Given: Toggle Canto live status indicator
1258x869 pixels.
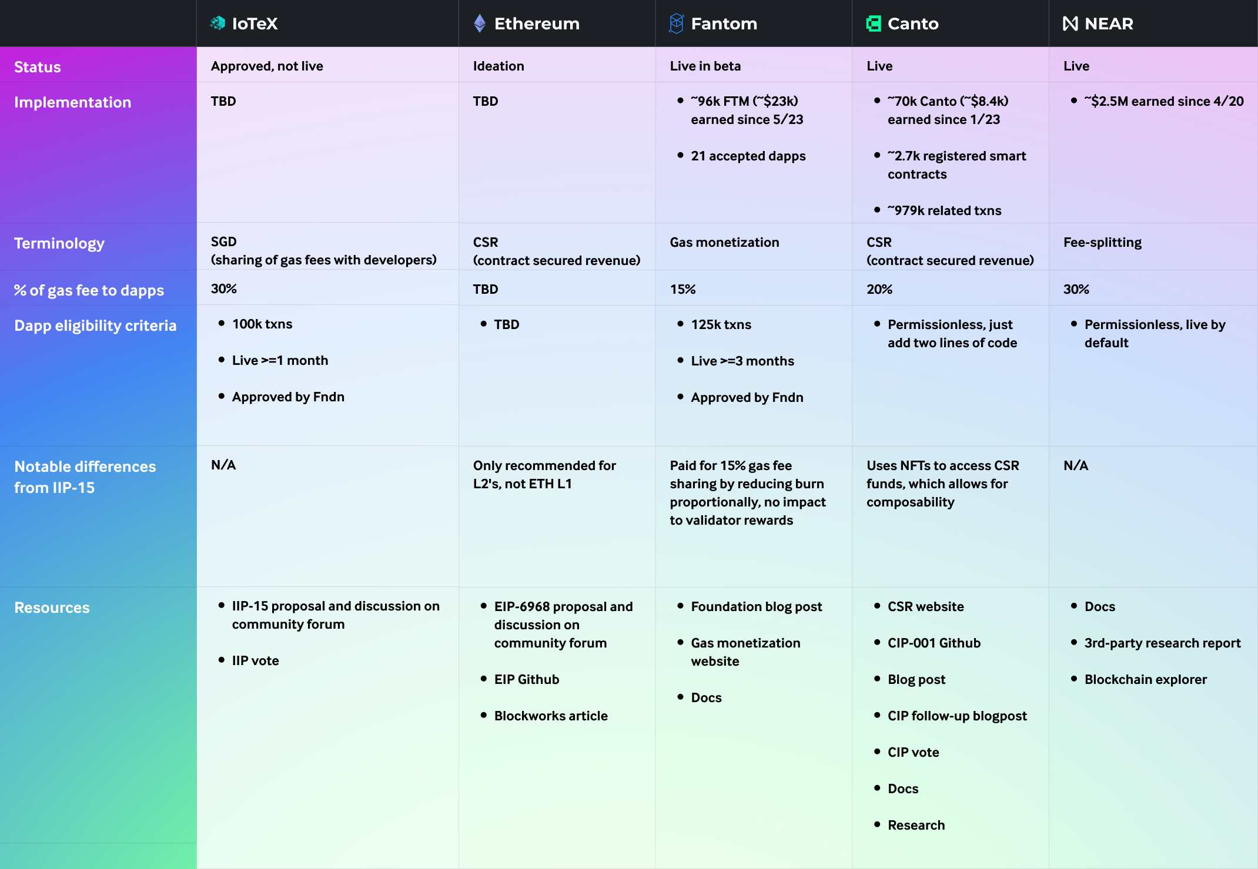Looking at the screenshot, I should pyautogui.click(x=890, y=65).
